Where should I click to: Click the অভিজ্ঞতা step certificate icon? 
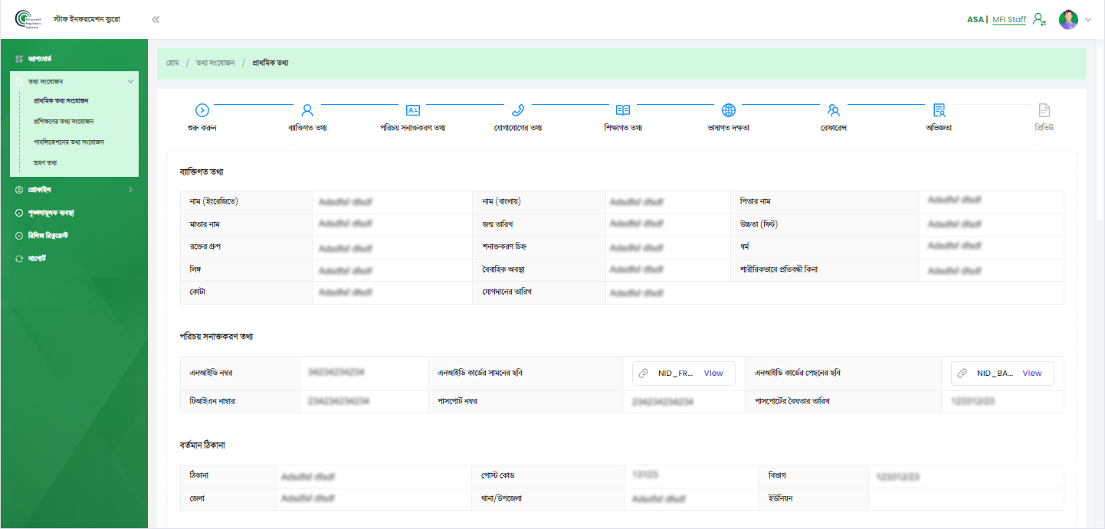939,110
